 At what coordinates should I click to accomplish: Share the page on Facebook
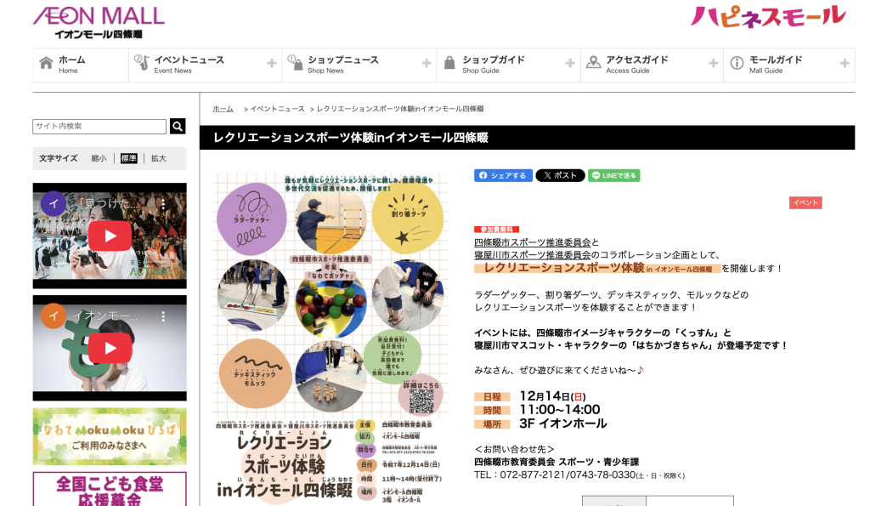click(x=503, y=175)
